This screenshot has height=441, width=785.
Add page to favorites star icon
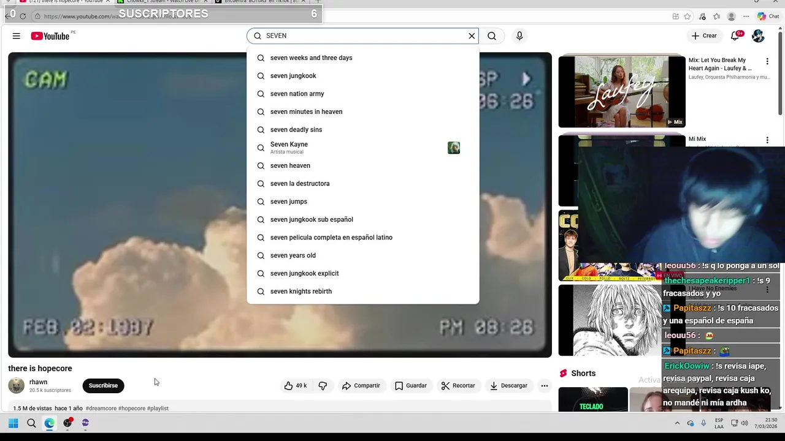[687, 17]
